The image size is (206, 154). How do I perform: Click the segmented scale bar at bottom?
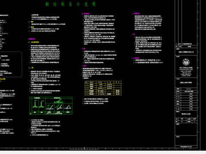point(84,149)
